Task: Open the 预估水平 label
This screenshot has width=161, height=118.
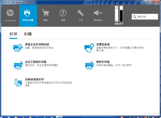Action: pos(119,24)
